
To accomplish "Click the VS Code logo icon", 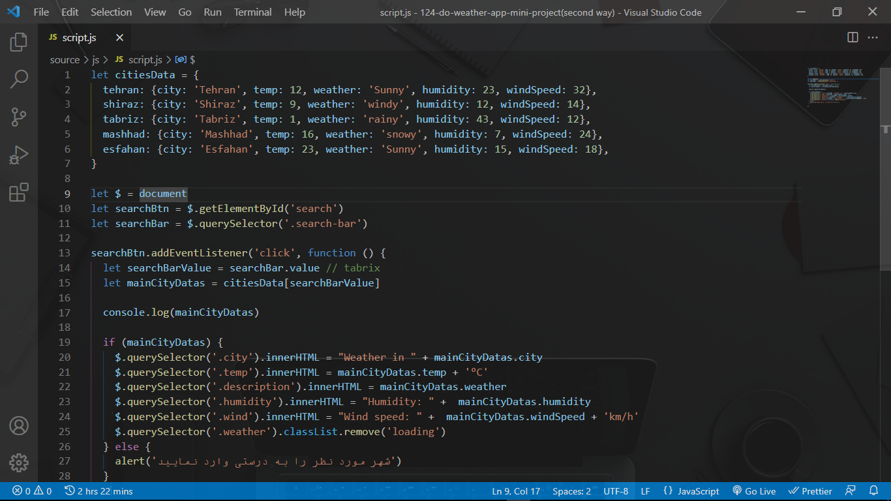I will tap(14, 12).
